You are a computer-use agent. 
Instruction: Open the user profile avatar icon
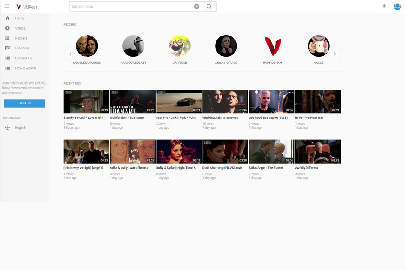397,6
